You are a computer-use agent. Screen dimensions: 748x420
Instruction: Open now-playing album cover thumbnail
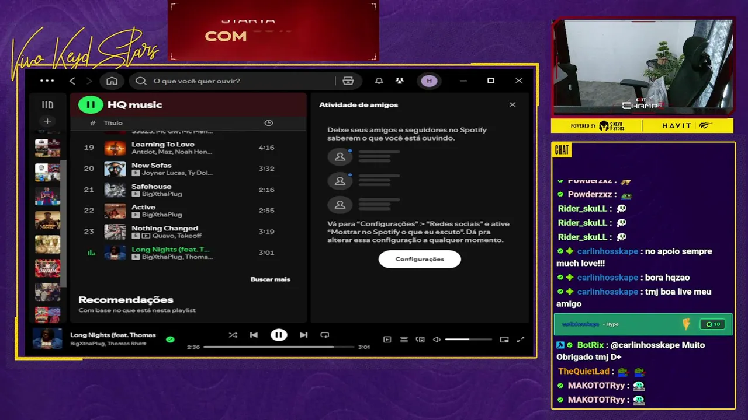tap(47, 338)
